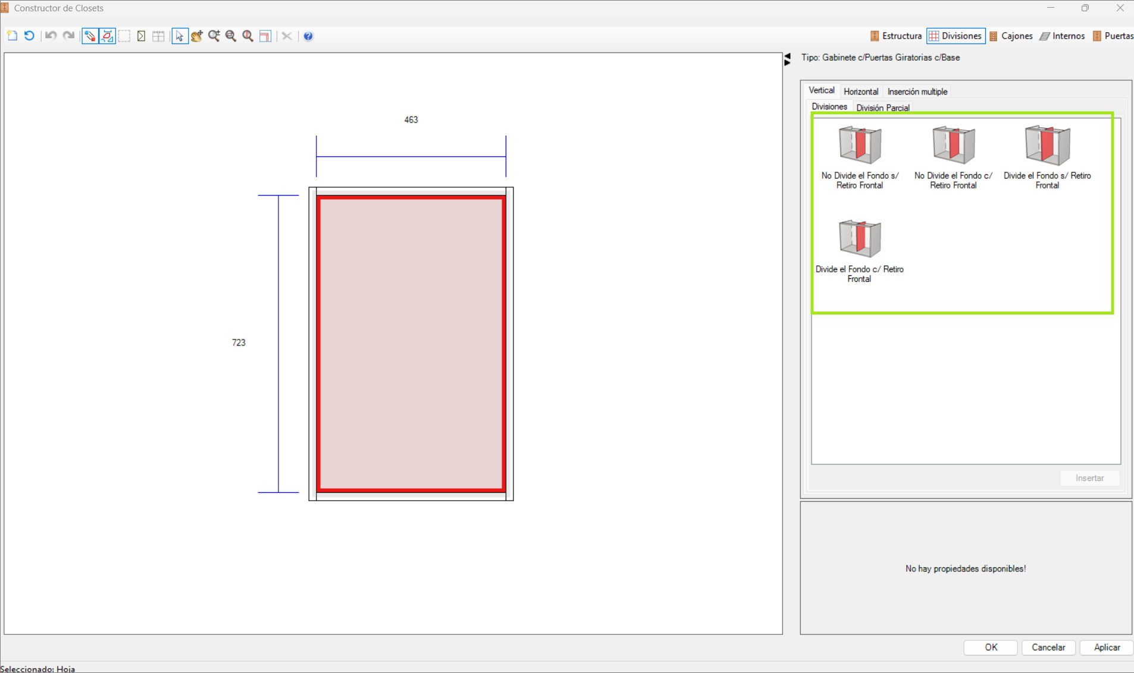Viewport: 1134px width, 673px height.
Task: Click the Insertar button
Action: point(1089,478)
